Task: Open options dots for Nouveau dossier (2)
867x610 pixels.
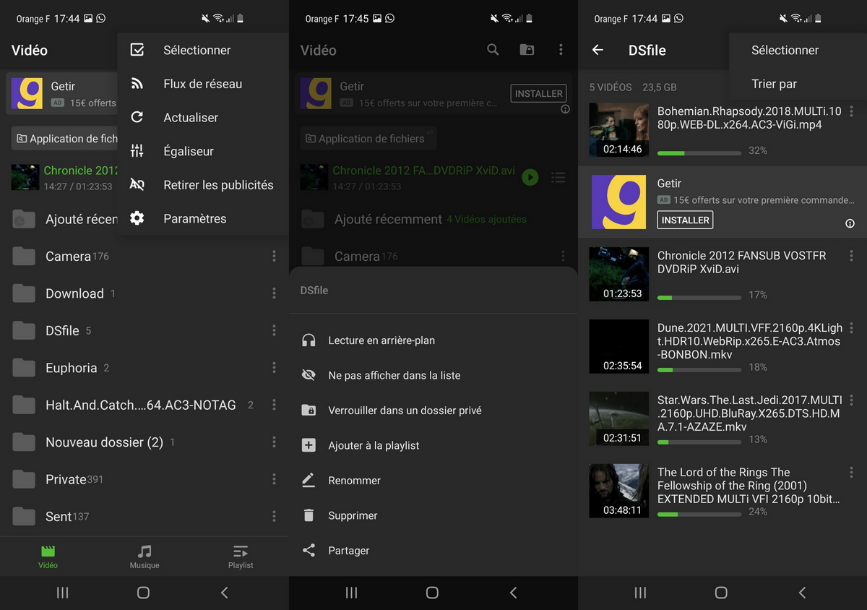Action: pos(274,442)
